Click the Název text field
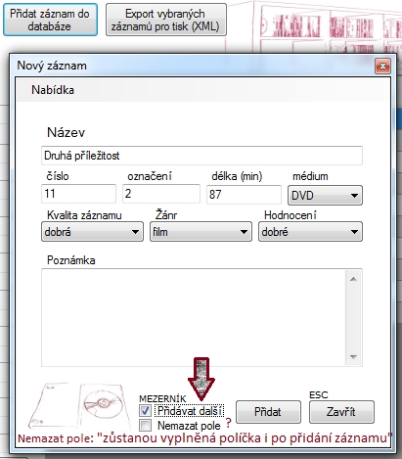Image resolution: width=402 pixels, height=459 pixels. [201, 156]
